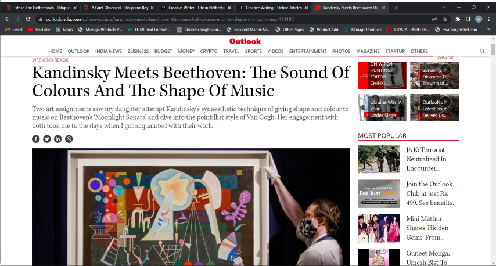Open Guneet Monga, Umesh Bist story
This screenshot has width=496, height=266.
tap(428, 258)
